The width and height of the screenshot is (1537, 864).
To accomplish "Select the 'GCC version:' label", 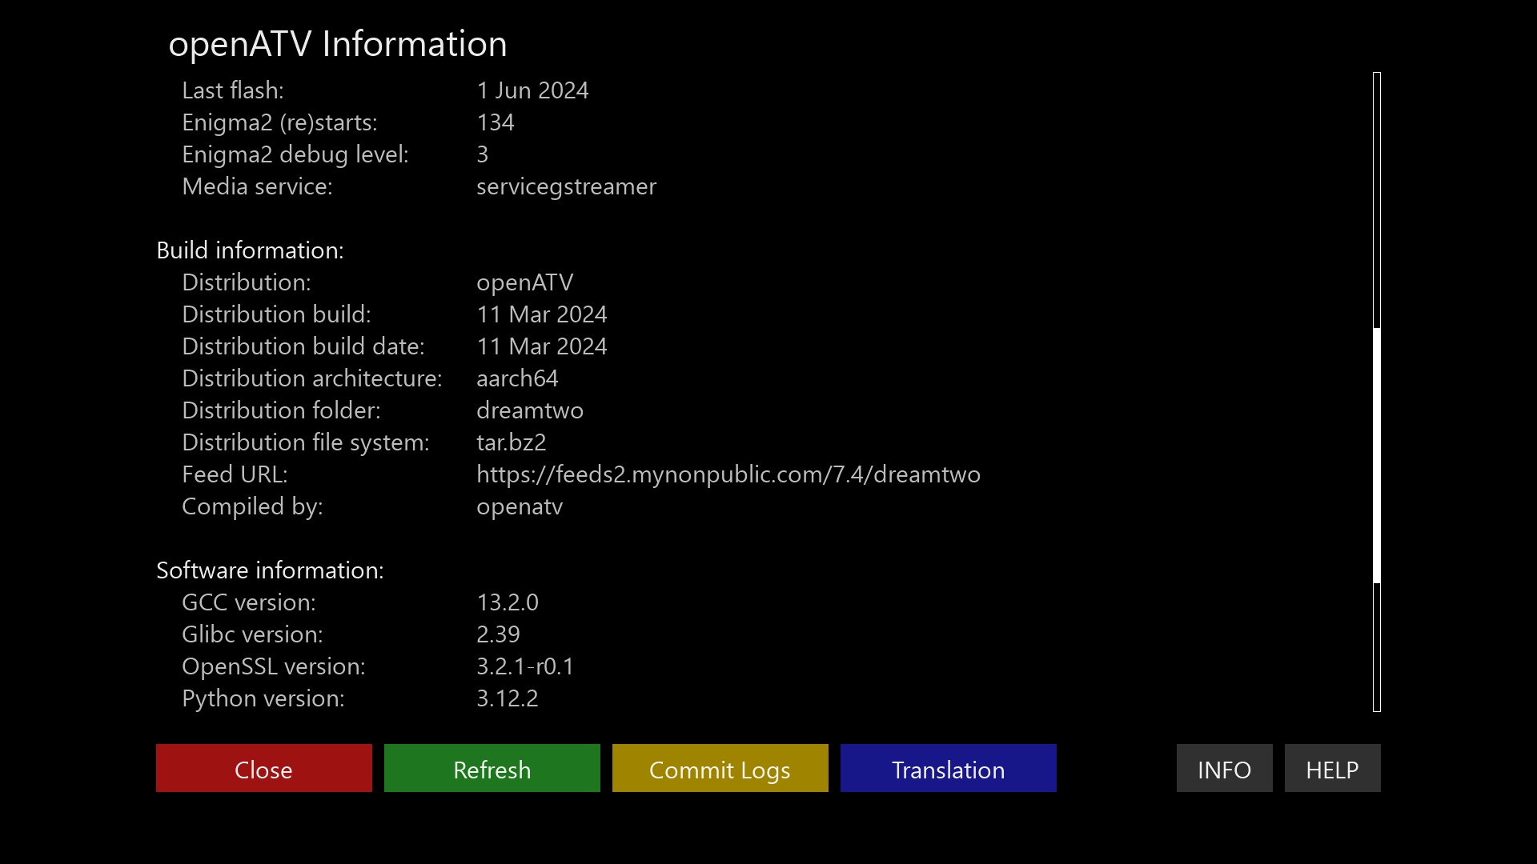I will (x=249, y=602).
